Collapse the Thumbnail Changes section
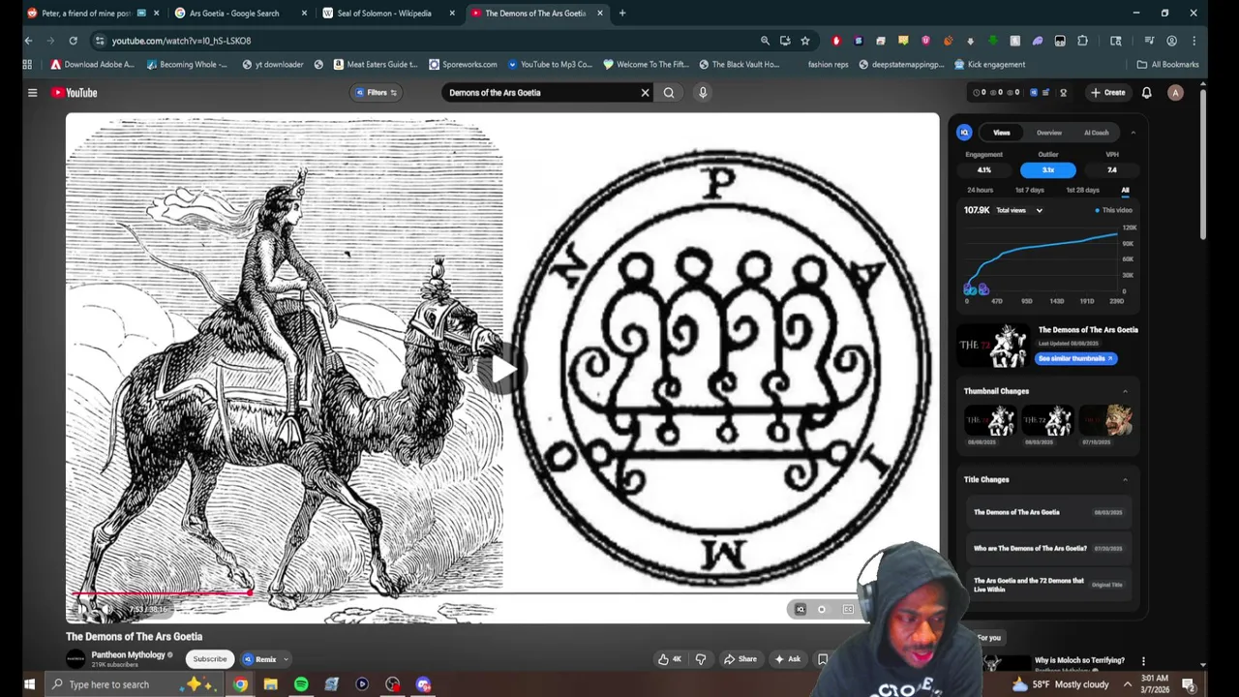The height and width of the screenshot is (697, 1239). pyautogui.click(x=1125, y=391)
